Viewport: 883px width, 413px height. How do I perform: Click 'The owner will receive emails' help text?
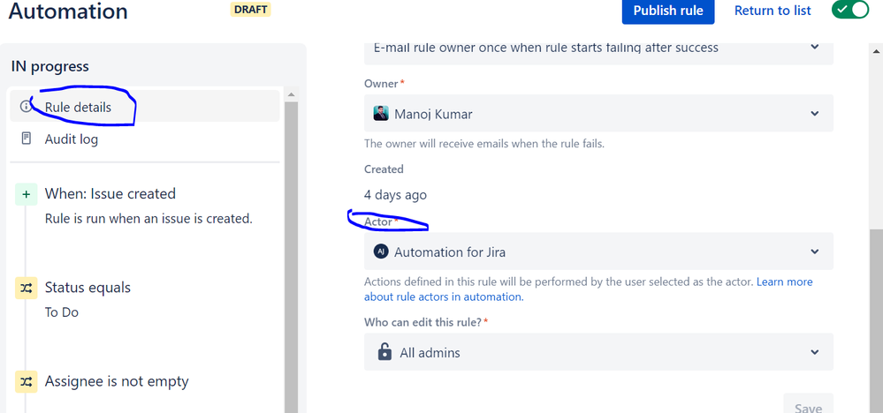pyautogui.click(x=484, y=144)
